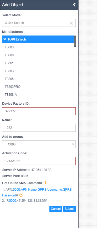
Task: Select model T8608
Action: point(38,55)
